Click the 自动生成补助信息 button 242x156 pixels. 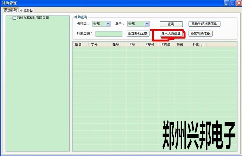(204, 24)
